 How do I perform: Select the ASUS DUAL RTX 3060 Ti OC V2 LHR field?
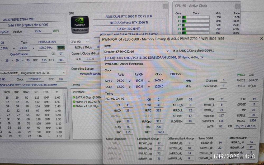(129, 16)
